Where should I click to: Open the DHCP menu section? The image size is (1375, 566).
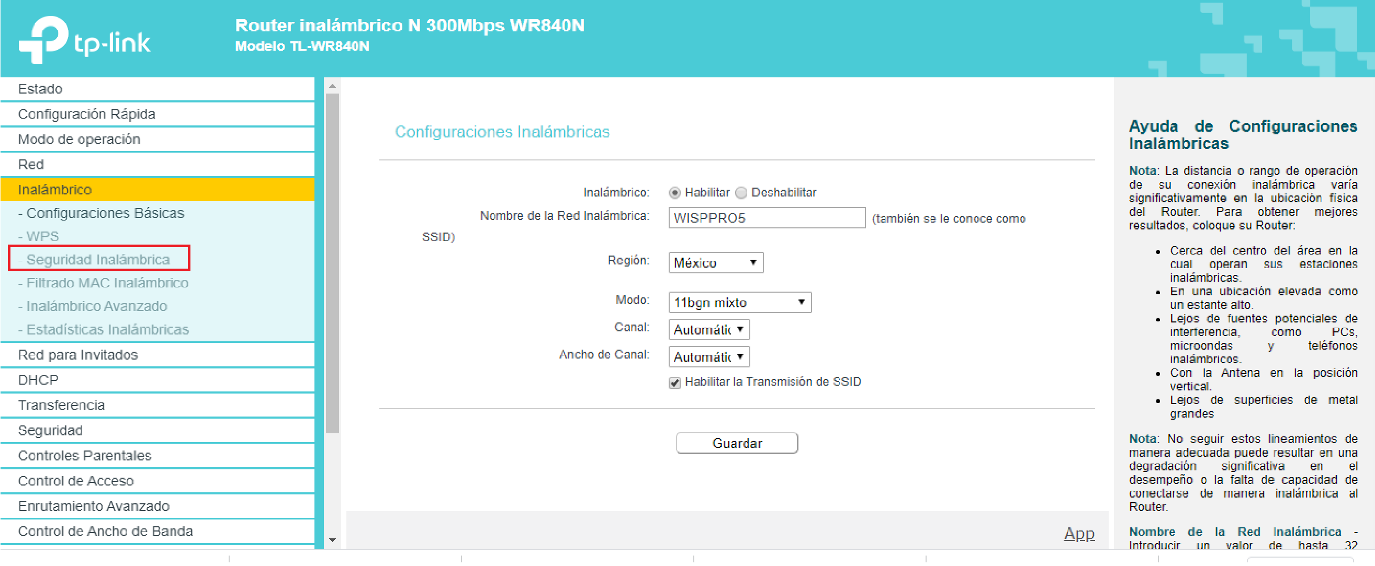(x=38, y=380)
